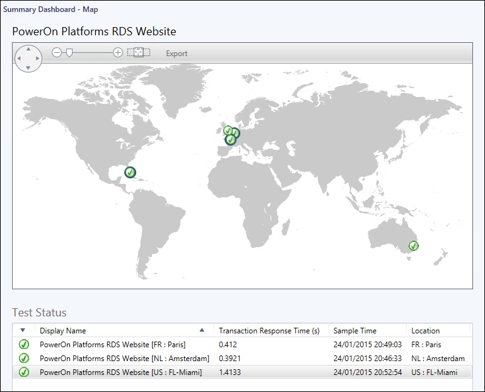
Task: Pan the map right with the right arrow
Action: coord(37,59)
